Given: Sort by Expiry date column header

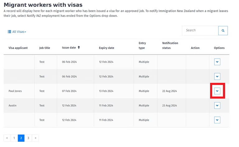Looking at the screenshot, I should 106,48.
